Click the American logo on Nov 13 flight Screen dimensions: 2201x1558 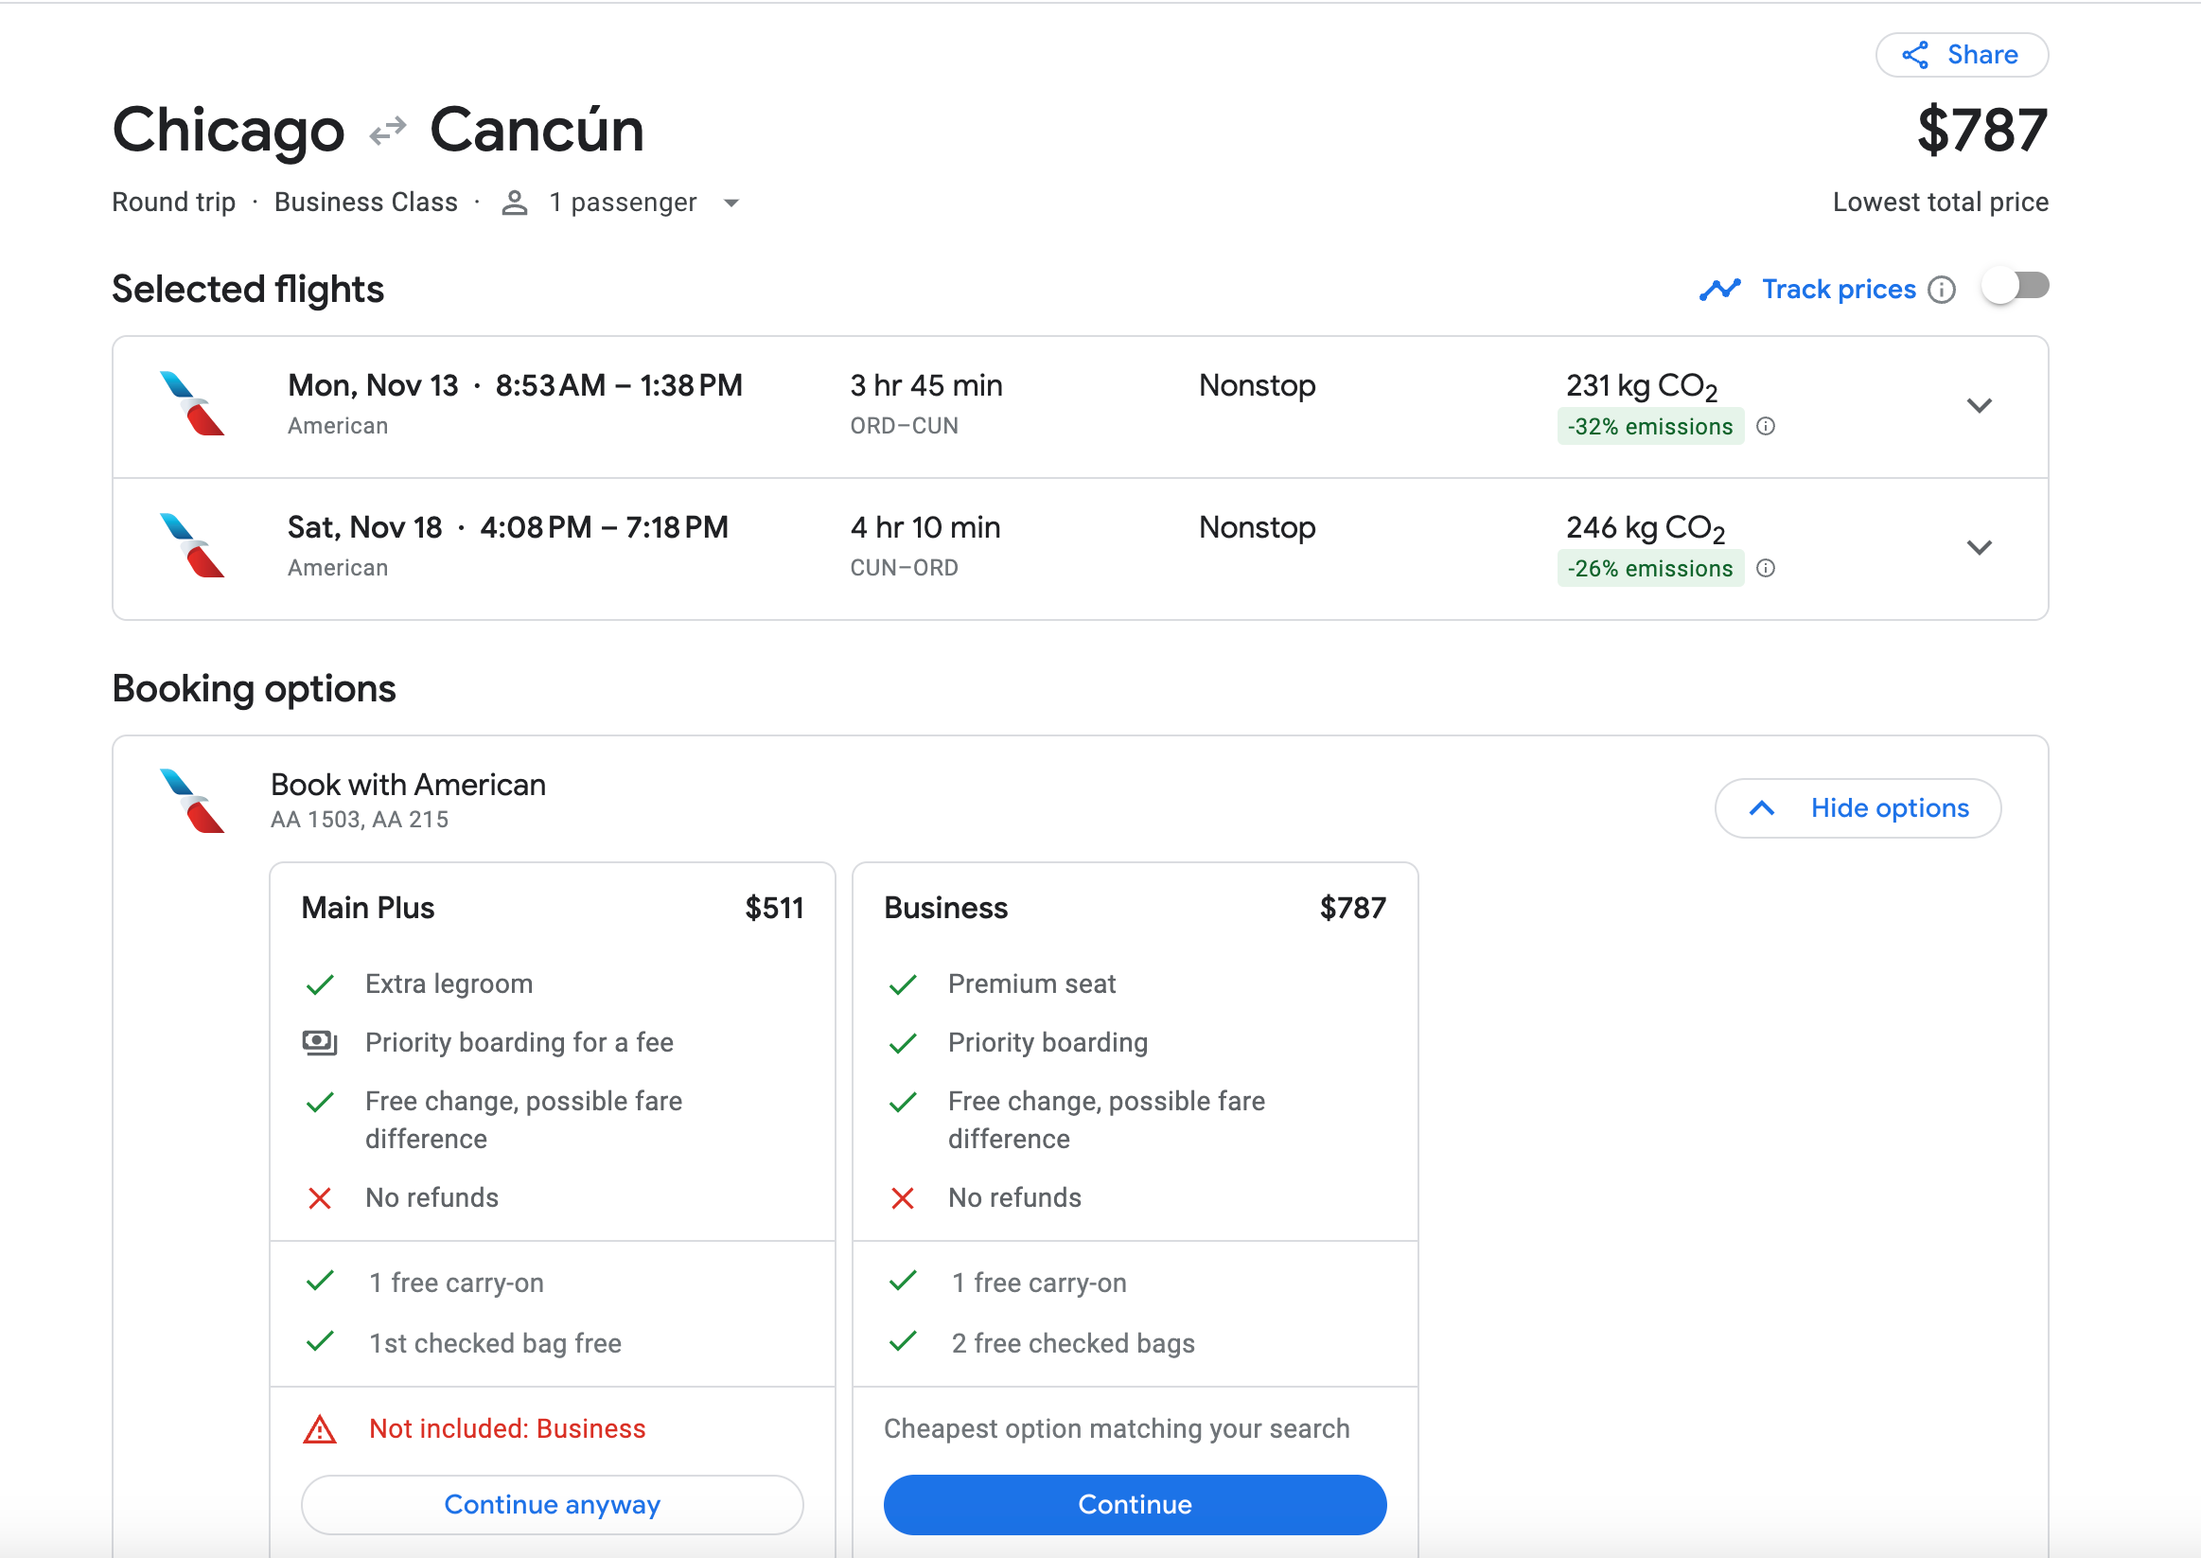[x=192, y=404]
